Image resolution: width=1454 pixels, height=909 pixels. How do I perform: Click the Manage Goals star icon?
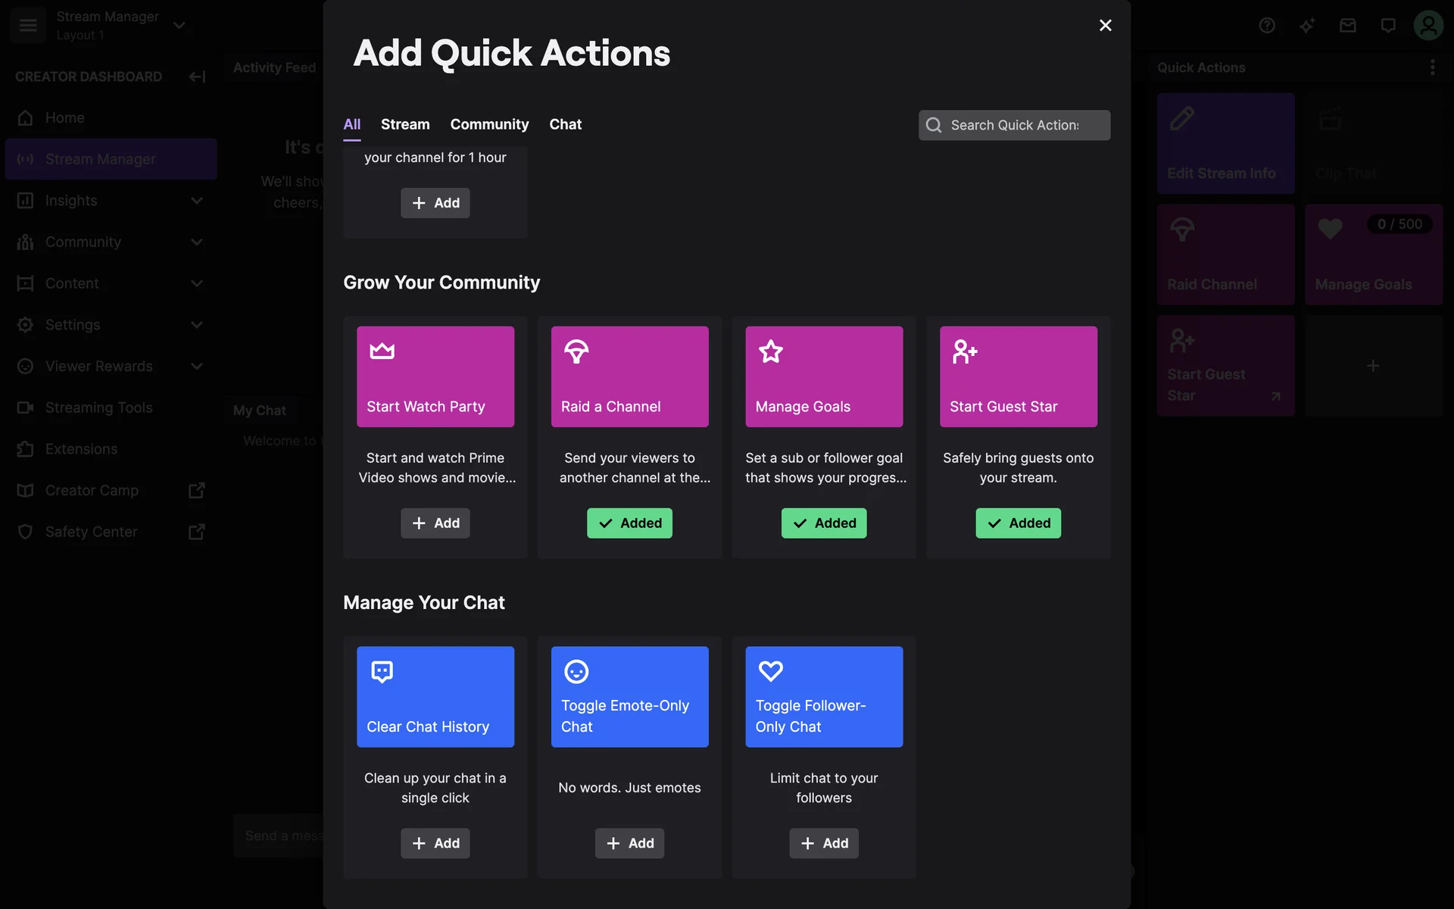770,351
